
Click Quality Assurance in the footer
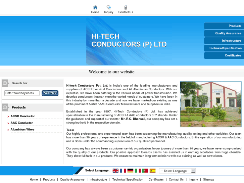[x=72, y=180]
